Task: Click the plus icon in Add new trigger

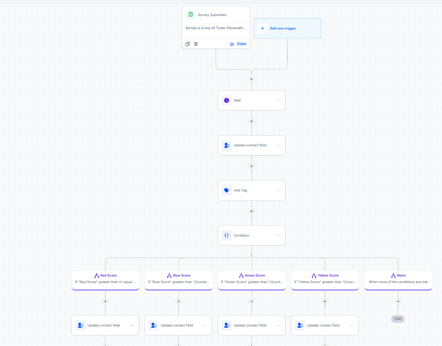Action: (262, 28)
